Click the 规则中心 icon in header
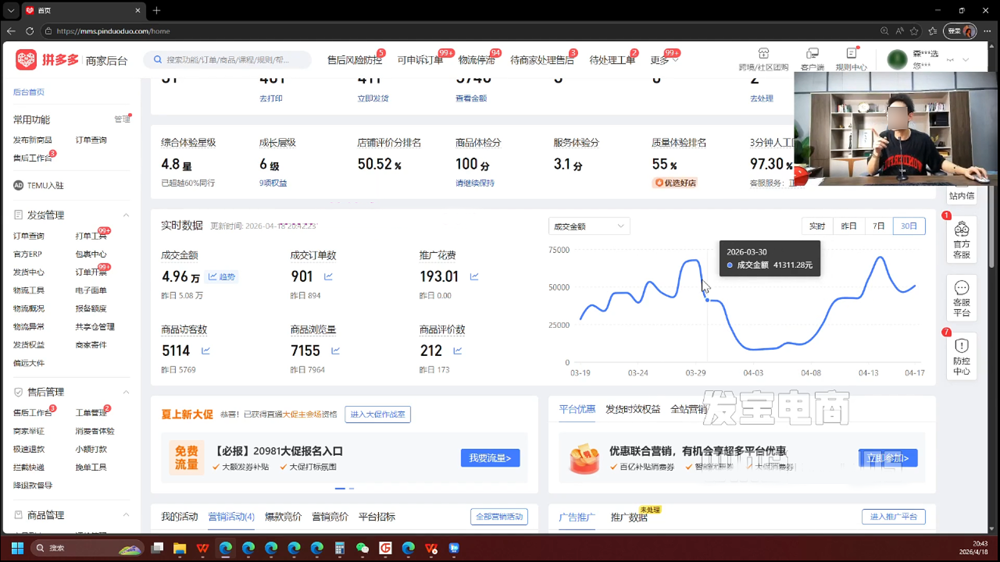The width and height of the screenshot is (1000, 562). click(851, 54)
